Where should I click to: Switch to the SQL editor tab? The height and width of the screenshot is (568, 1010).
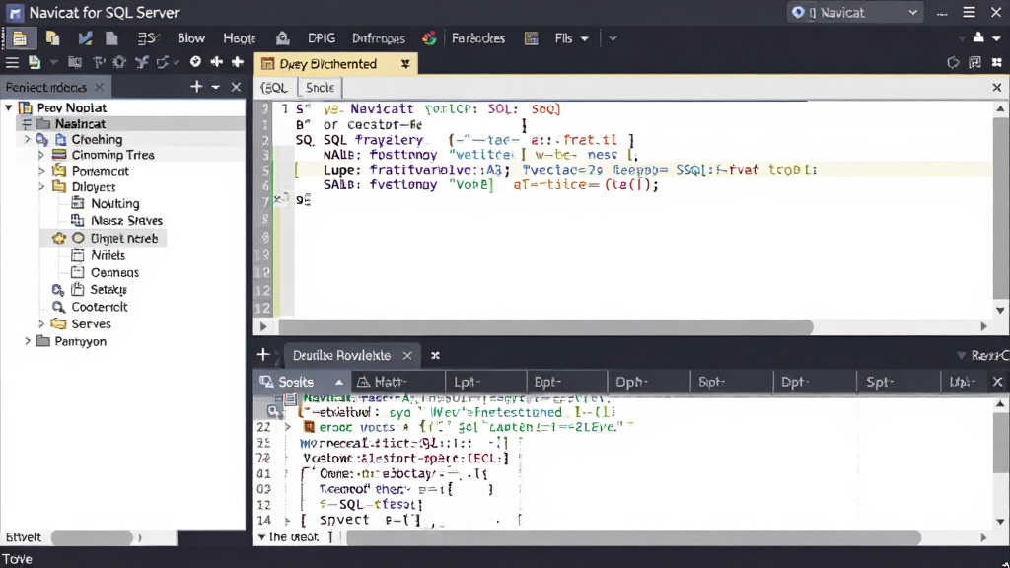(x=274, y=88)
